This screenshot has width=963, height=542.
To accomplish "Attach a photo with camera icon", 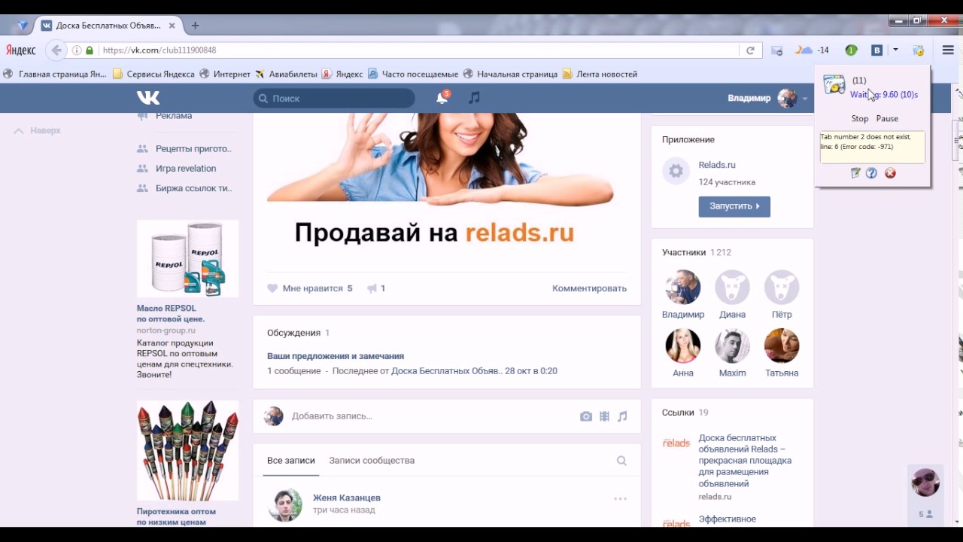I will click(586, 416).
